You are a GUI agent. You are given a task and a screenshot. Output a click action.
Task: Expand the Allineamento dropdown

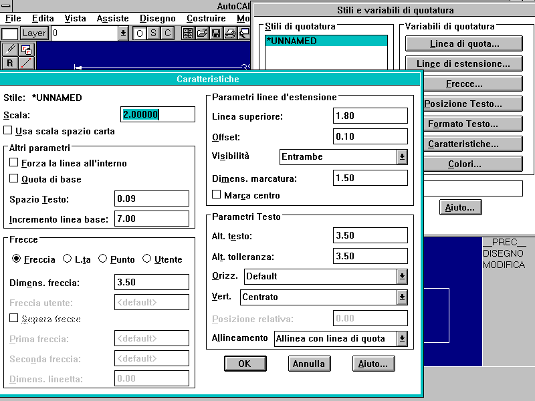[403, 339]
